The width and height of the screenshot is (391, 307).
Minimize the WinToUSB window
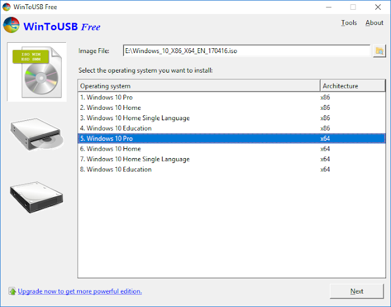[x=329, y=7]
